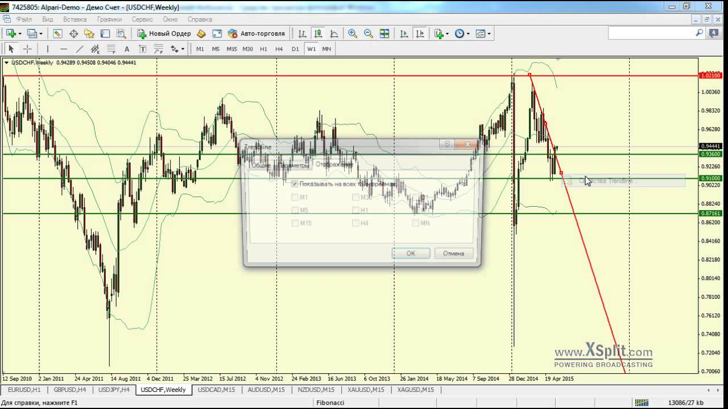
Task: Check the H1 box in Trendline dialog
Action: click(355, 210)
